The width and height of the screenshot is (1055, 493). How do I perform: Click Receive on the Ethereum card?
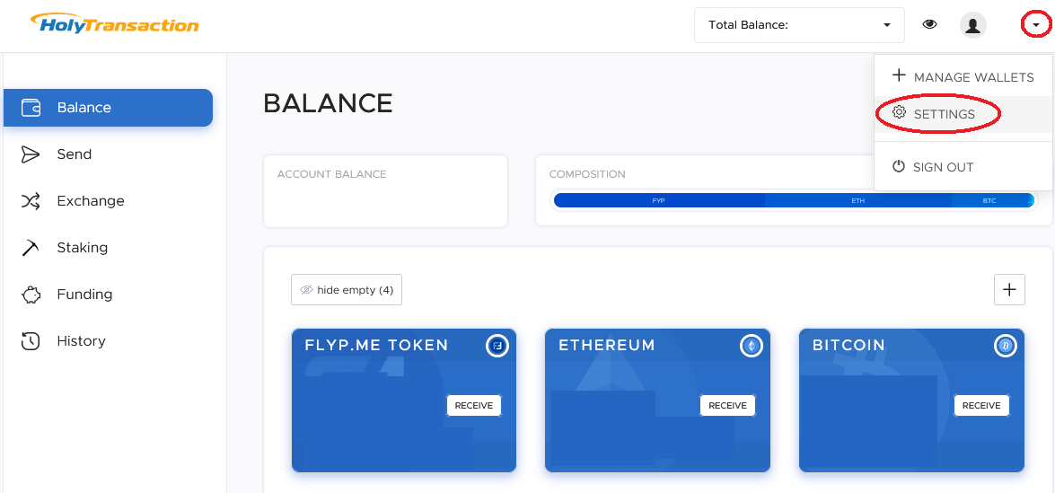click(x=727, y=406)
